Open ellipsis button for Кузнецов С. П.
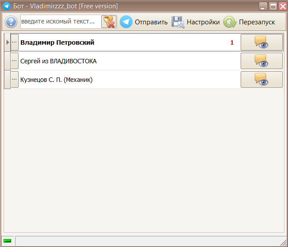The width and height of the screenshot is (288, 247). click(x=14, y=79)
